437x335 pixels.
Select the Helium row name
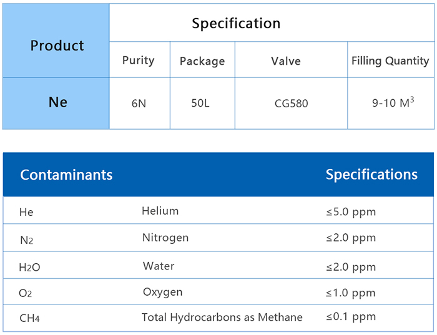click(160, 211)
